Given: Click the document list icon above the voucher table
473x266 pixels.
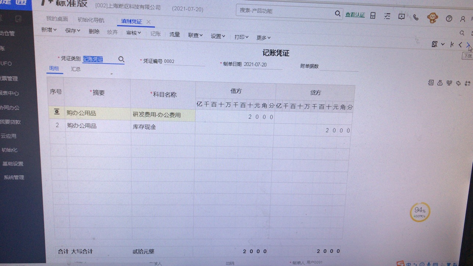Looking at the screenshot, I should [x=431, y=83].
